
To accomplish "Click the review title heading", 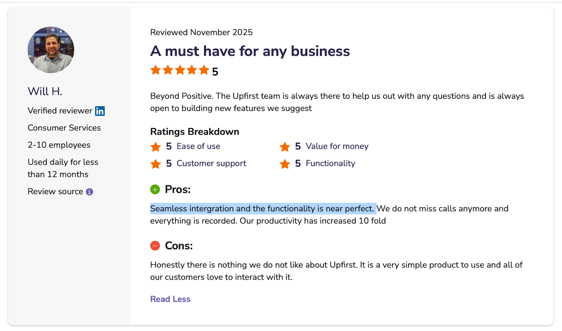I will click(x=250, y=51).
